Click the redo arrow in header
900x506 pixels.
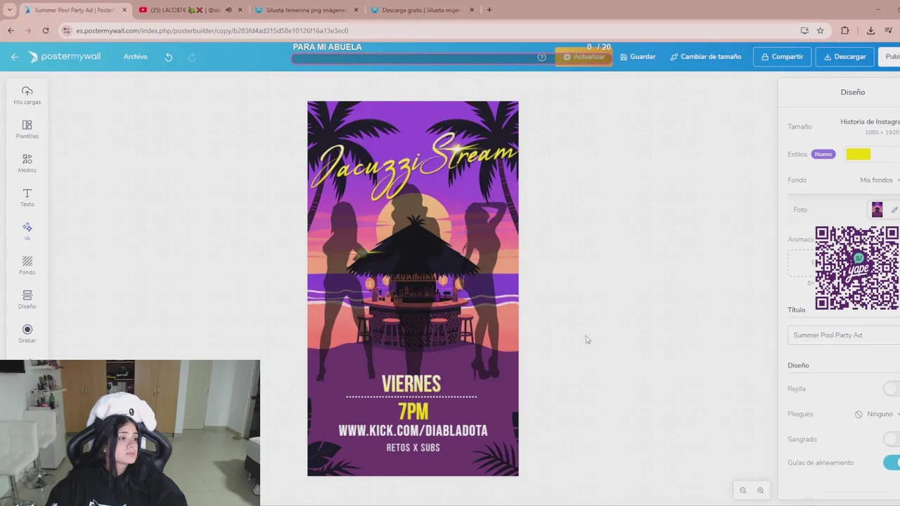[x=191, y=57]
